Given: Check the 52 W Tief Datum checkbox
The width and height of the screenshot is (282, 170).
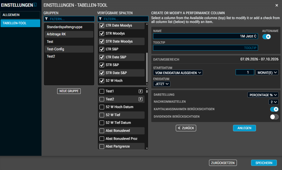Looking at the screenshot, I should [102, 123].
